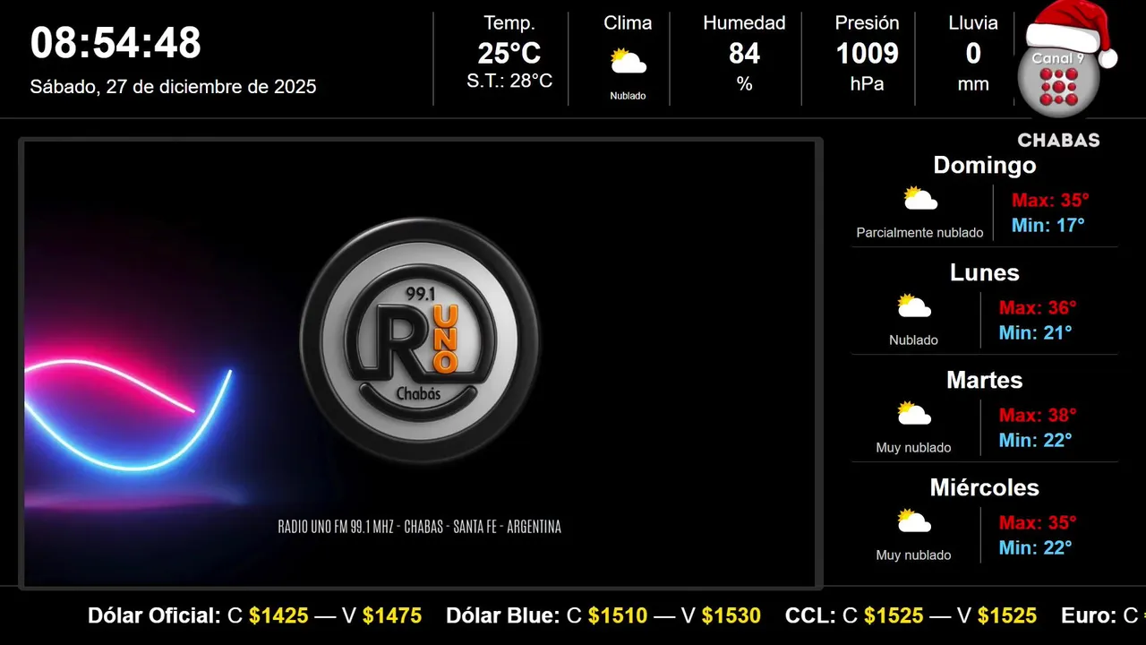The width and height of the screenshot is (1146, 645).
Task: Click Martes' 'Min: 22°' value
Action: (1036, 441)
